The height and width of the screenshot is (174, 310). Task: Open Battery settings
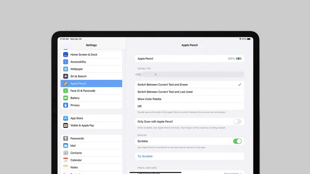tap(92, 98)
